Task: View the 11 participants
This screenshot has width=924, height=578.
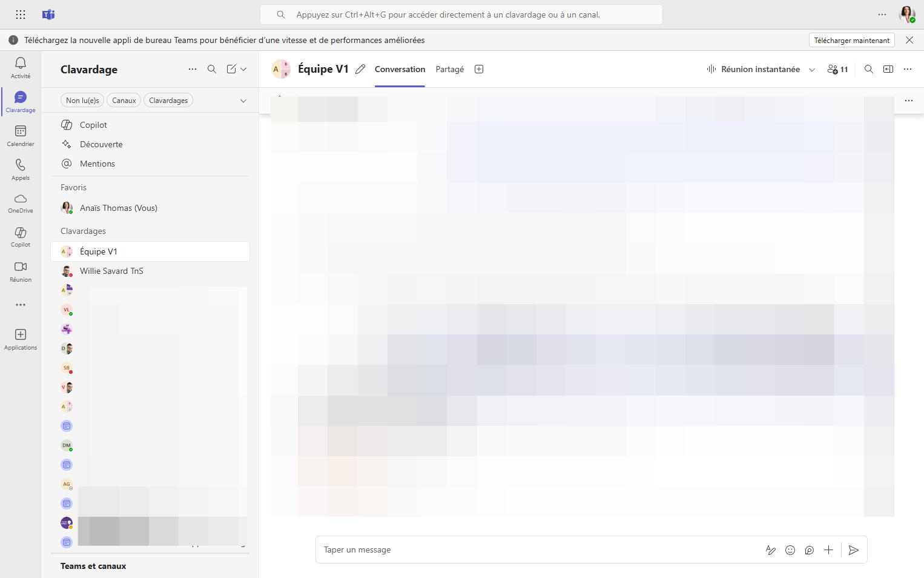Action: pyautogui.click(x=838, y=69)
